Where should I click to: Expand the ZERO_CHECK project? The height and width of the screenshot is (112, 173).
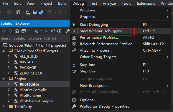point(9,73)
